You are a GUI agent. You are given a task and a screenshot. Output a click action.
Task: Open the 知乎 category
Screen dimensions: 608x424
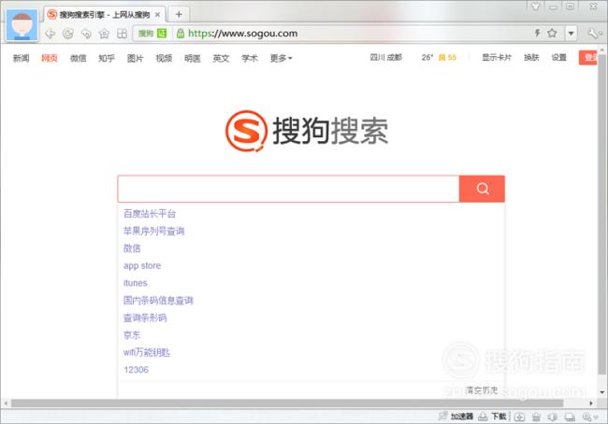[107, 58]
